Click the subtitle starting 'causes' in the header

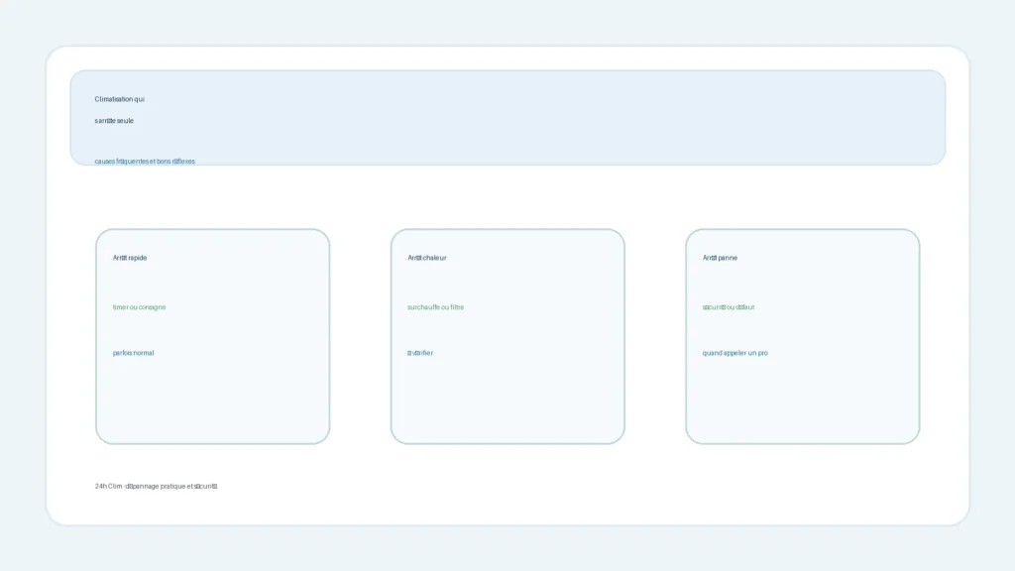coord(145,162)
